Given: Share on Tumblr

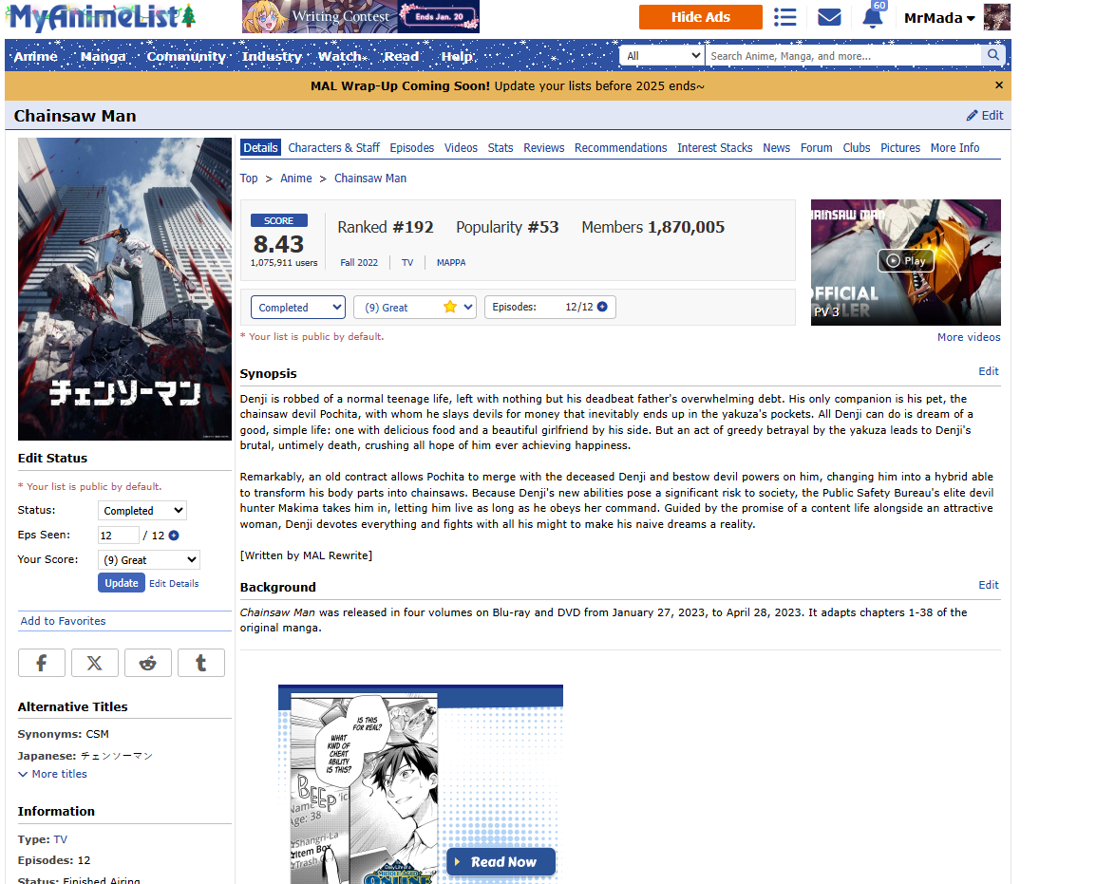Looking at the screenshot, I should pyautogui.click(x=200, y=663).
